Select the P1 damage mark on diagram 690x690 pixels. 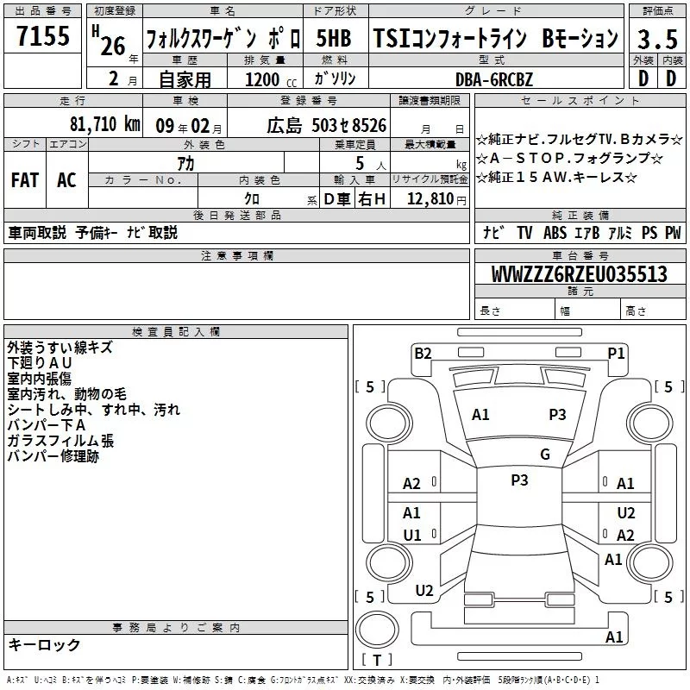pos(616,354)
